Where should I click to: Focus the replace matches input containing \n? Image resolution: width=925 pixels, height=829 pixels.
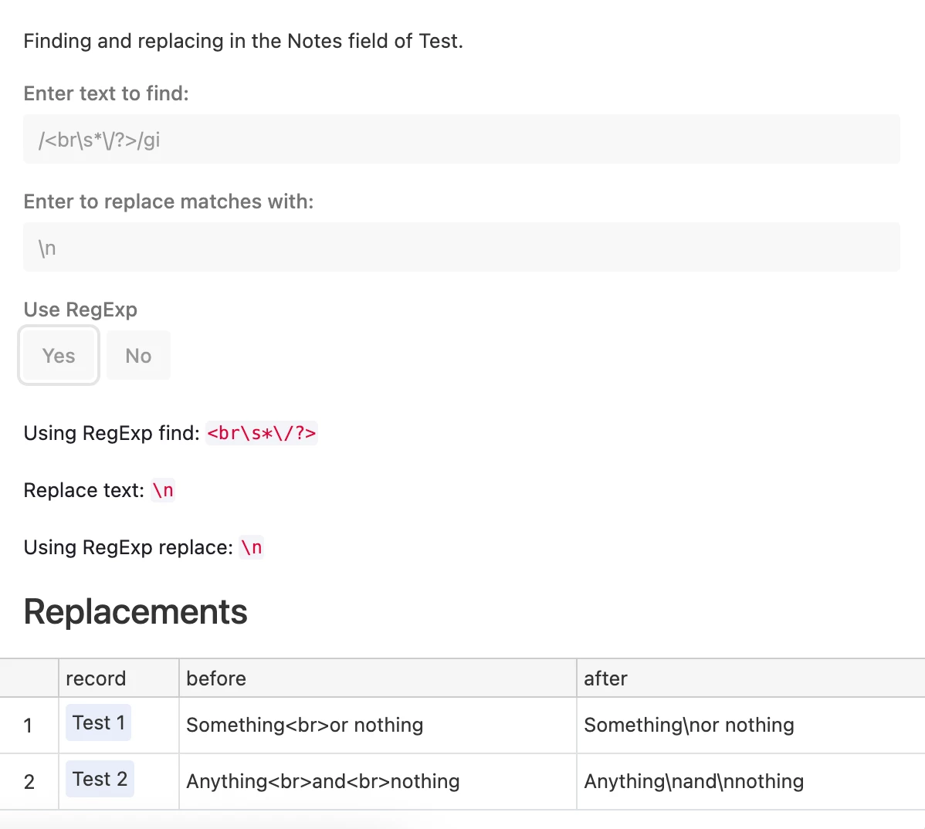point(461,248)
